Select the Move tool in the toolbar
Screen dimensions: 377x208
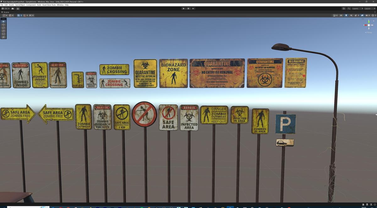3,25
